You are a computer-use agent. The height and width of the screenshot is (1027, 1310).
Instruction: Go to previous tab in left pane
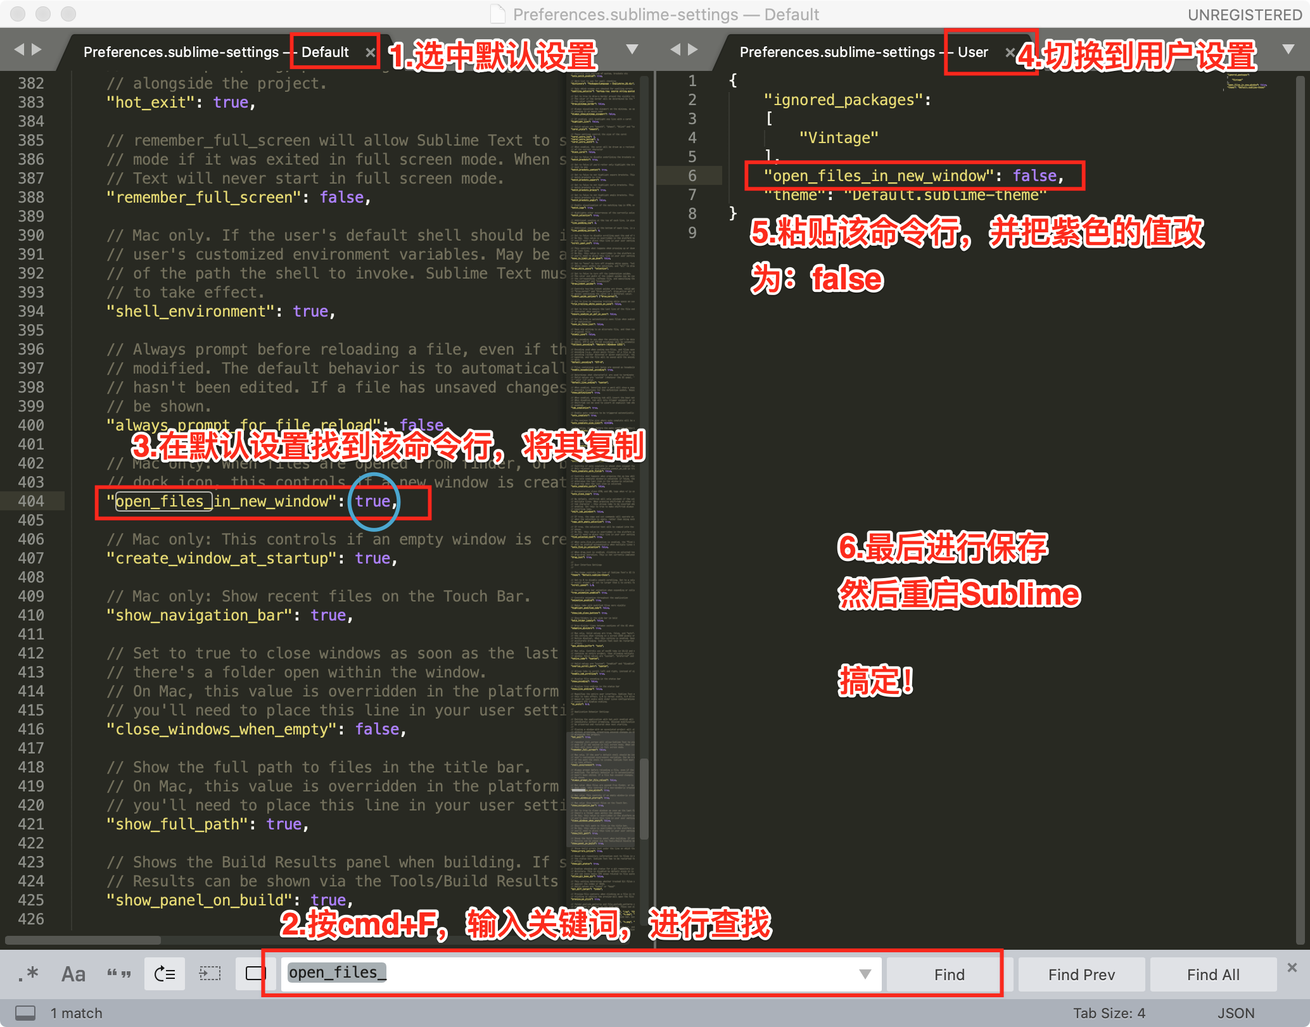(18, 49)
